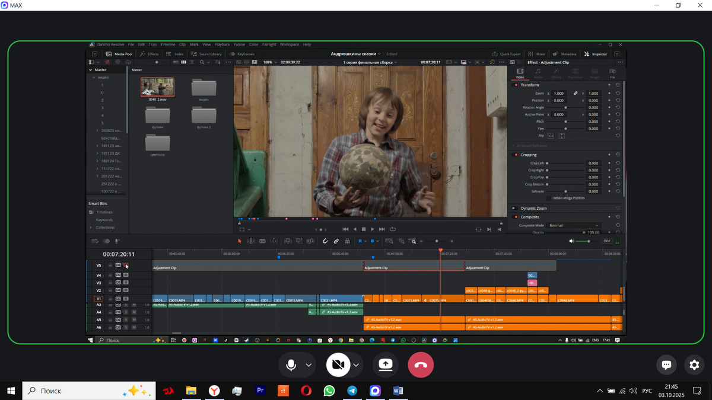The width and height of the screenshot is (712, 400).
Task: Turn on the camera in call
Action: pyautogui.click(x=338, y=365)
